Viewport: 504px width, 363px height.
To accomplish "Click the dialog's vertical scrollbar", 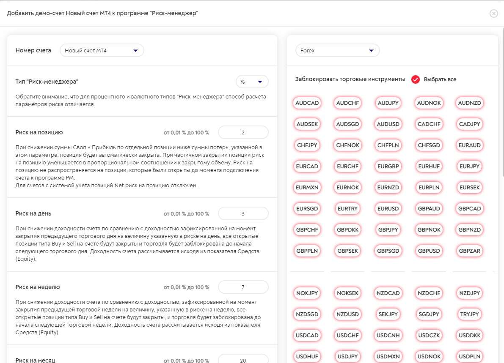I will [502, 102].
